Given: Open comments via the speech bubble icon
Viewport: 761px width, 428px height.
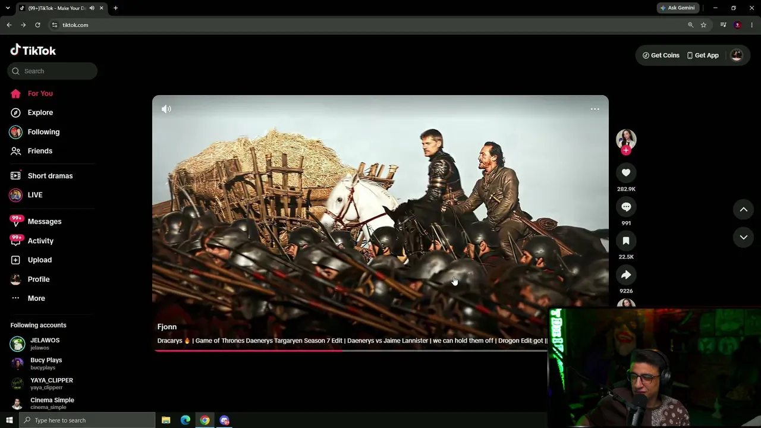Looking at the screenshot, I should click(x=626, y=207).
